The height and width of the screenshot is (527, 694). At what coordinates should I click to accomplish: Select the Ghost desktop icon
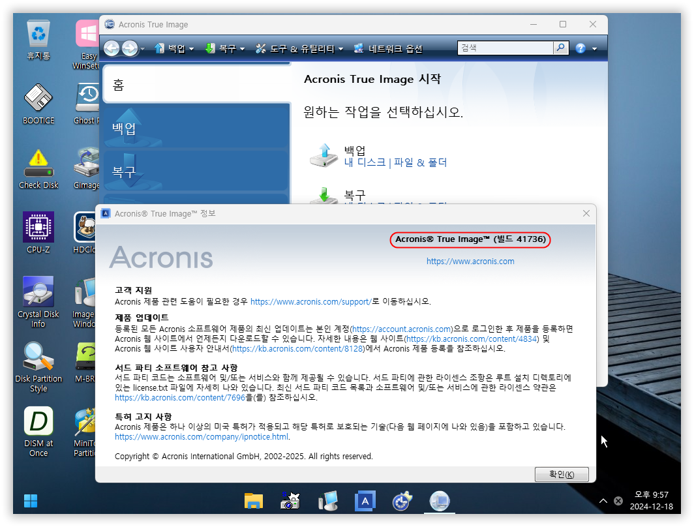[87, 104]
